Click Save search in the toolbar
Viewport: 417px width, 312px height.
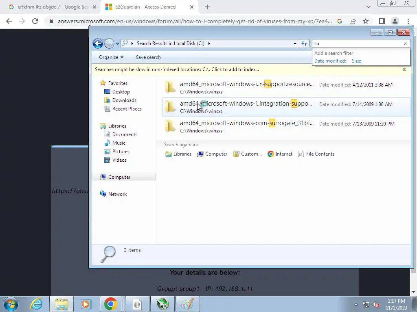148,57
